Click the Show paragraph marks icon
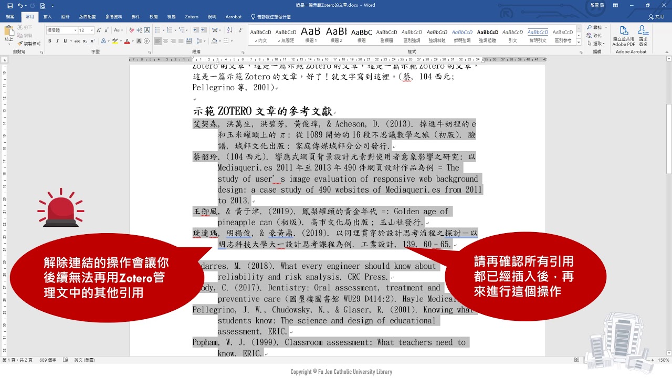 [x=240, y=30]
